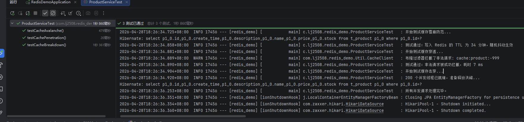Image resolution: width=524 pixels, height=122 pixels.
Task: Click the 479 ms duration for testCacheAvalanche
Action: pyautogui.click(x=105, y=31)
